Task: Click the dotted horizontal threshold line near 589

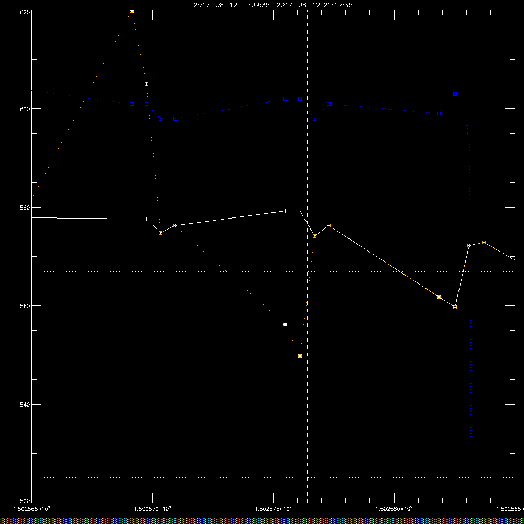Action: pos(273,163)
